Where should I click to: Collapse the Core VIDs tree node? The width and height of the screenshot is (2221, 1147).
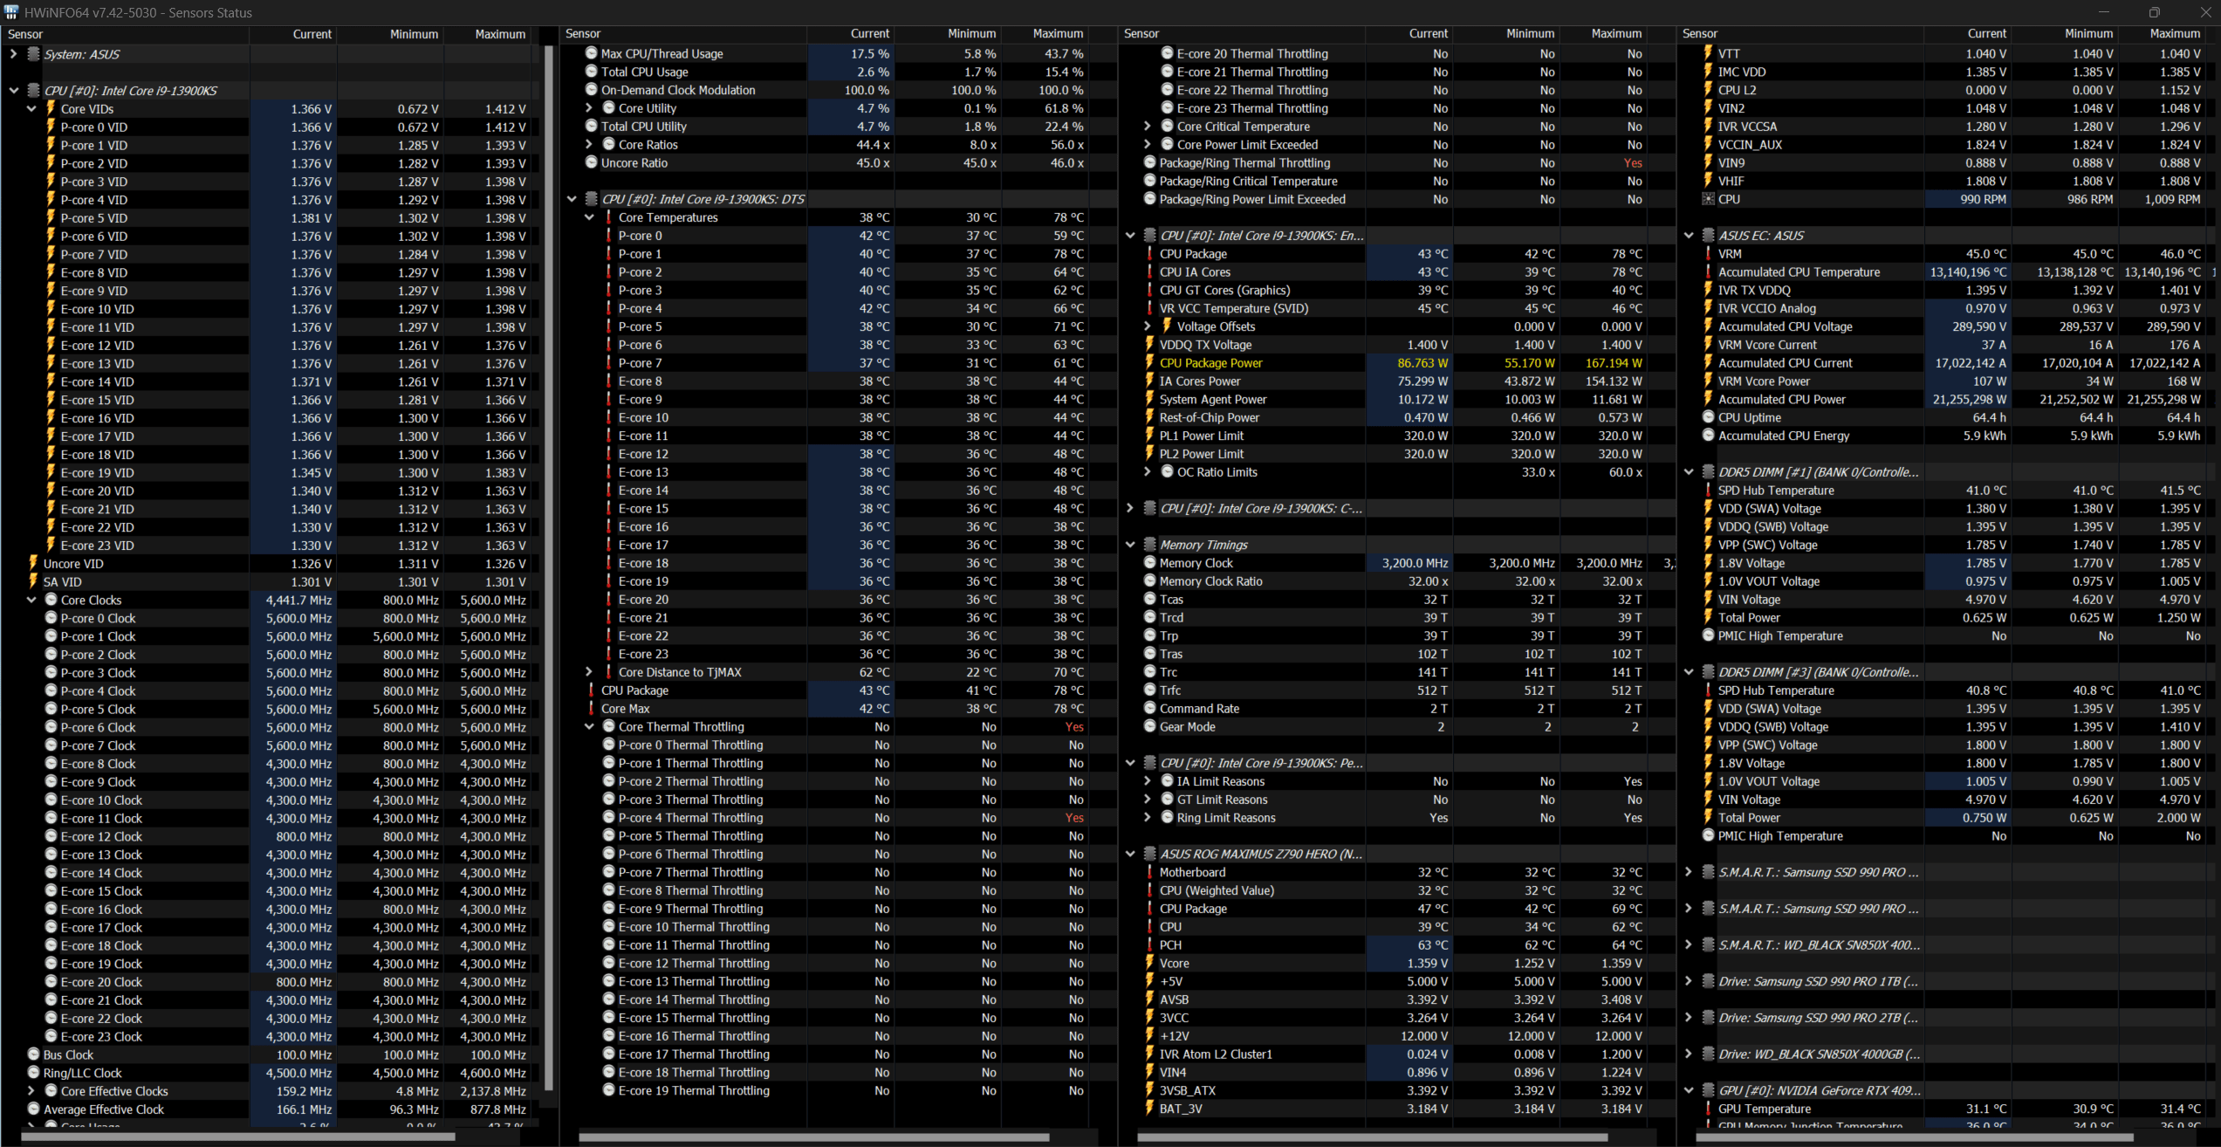[31, 109]
